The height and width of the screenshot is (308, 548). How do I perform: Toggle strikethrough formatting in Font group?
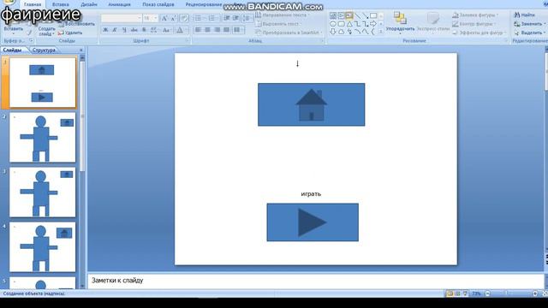134,31
